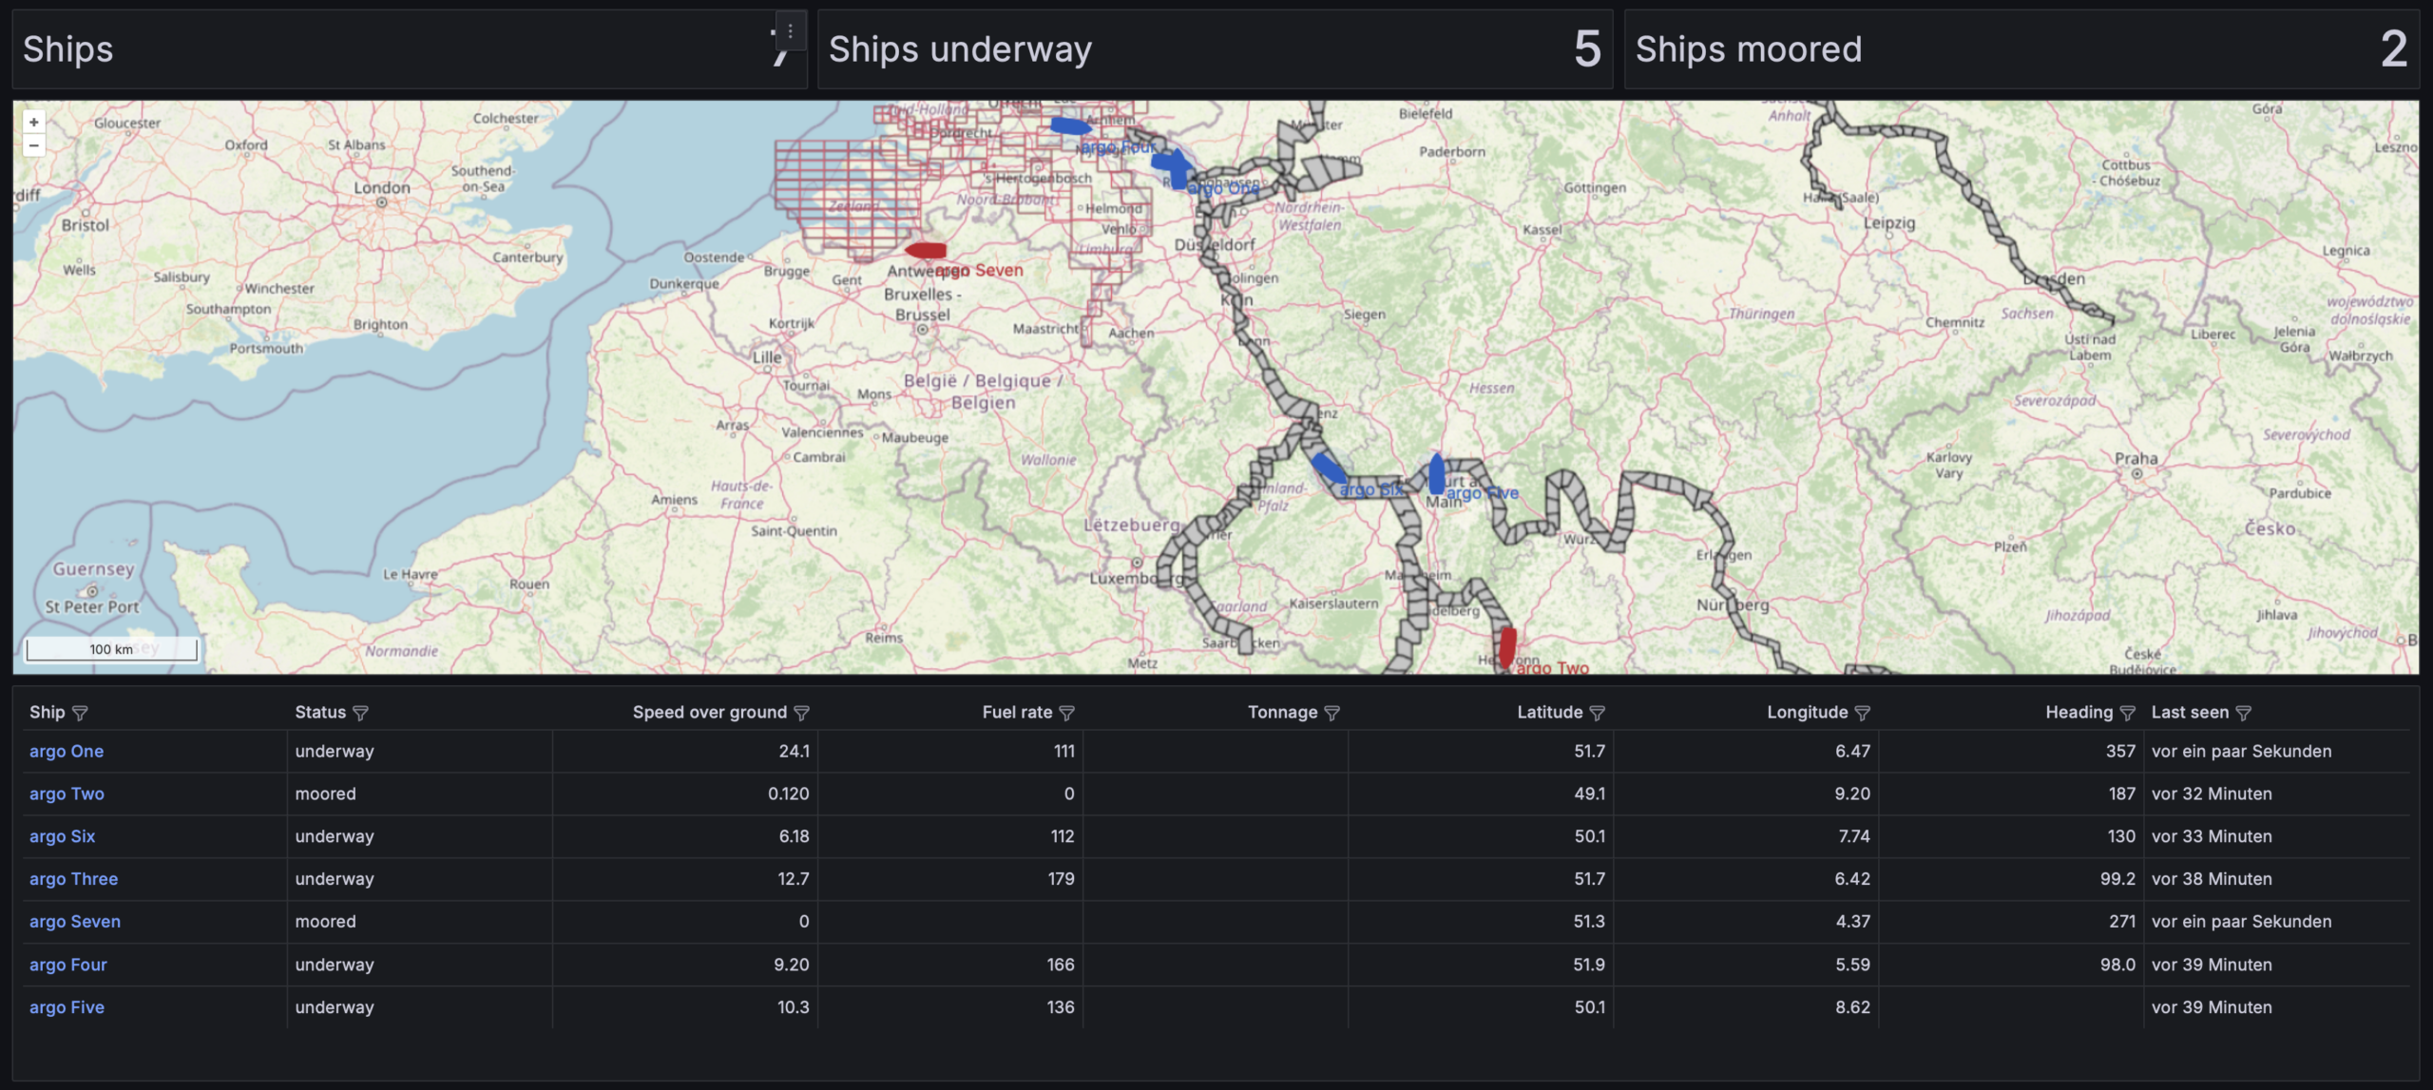Viewport: 2433px width, 1090px height.
Task: Open the Ships panel three-dot menu
Action: point(790,31)
